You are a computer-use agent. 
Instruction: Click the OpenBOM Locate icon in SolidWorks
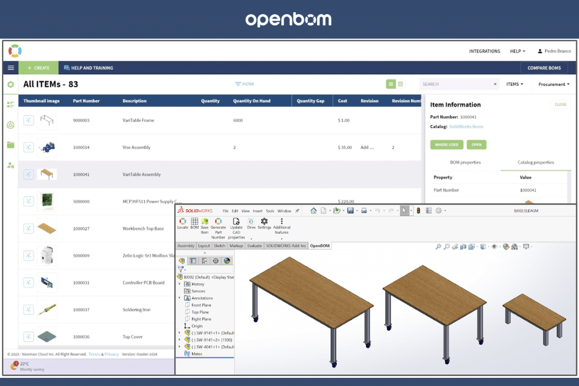182,221
